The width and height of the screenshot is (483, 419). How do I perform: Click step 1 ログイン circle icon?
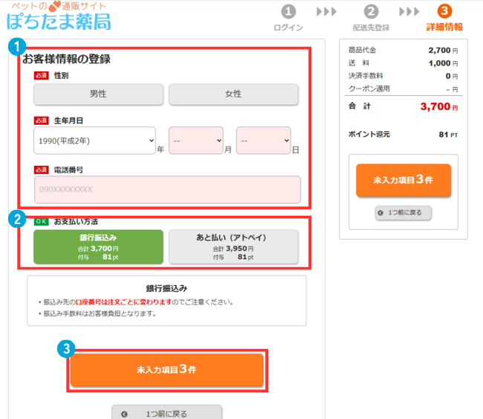click(x=288, y=11)
